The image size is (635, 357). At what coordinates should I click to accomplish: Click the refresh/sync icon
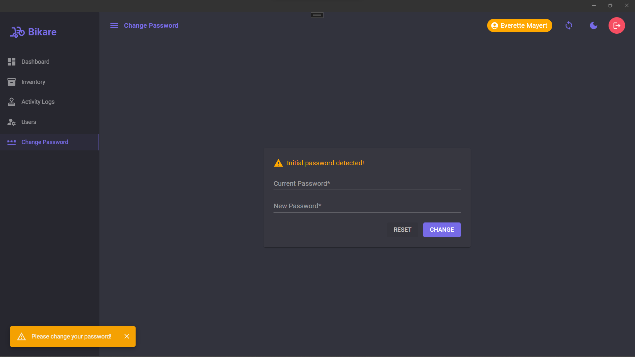tap(569, 25)
